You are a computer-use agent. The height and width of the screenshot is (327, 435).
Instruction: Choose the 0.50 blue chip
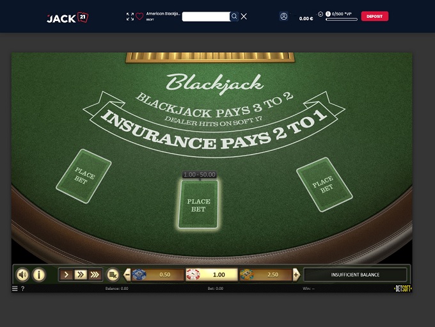coord(157,275)
